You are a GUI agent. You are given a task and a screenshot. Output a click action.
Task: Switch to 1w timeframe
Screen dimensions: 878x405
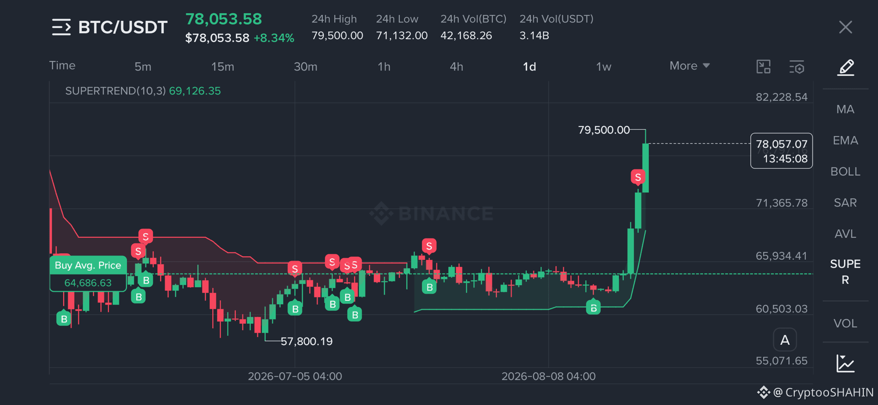point(604,67)
